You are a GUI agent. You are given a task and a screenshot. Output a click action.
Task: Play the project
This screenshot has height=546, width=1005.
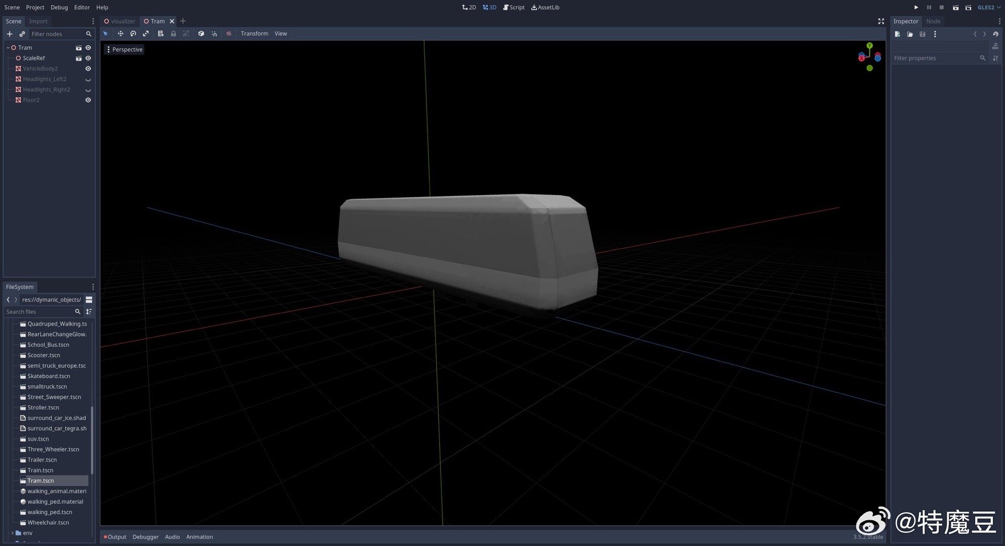coord(916,7)
